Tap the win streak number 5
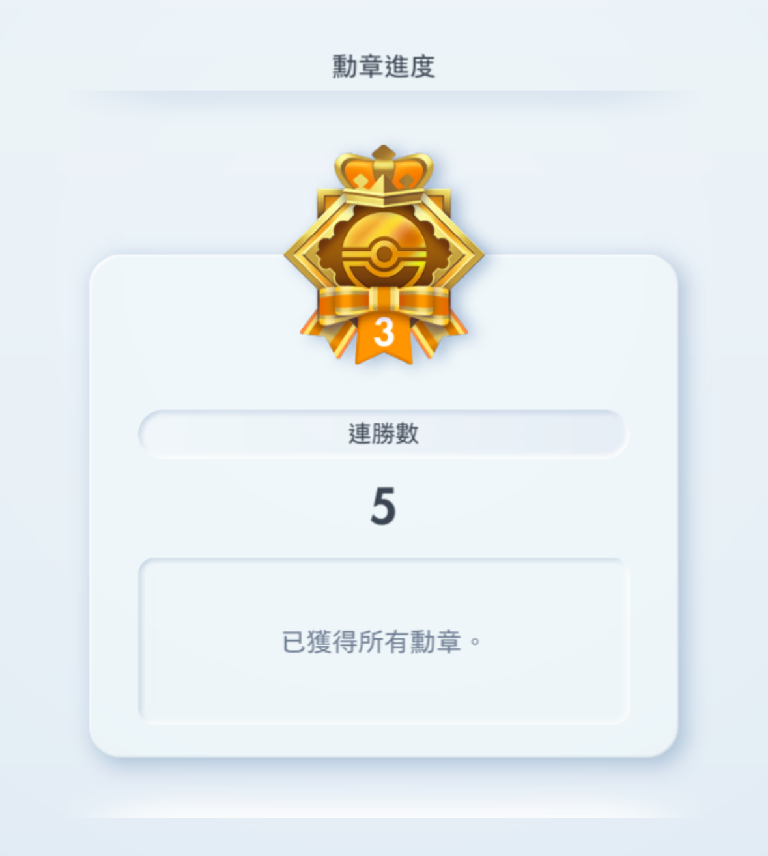The height and width of the screenshot is (856, 768). [x=384, y=506]
